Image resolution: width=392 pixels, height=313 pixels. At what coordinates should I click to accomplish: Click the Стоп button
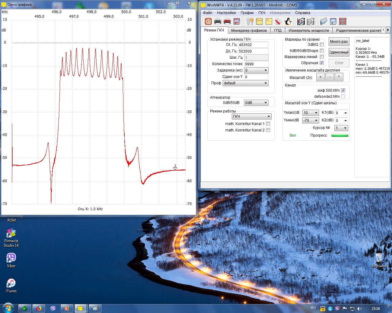pyautogui.click(x=339, y=63)
